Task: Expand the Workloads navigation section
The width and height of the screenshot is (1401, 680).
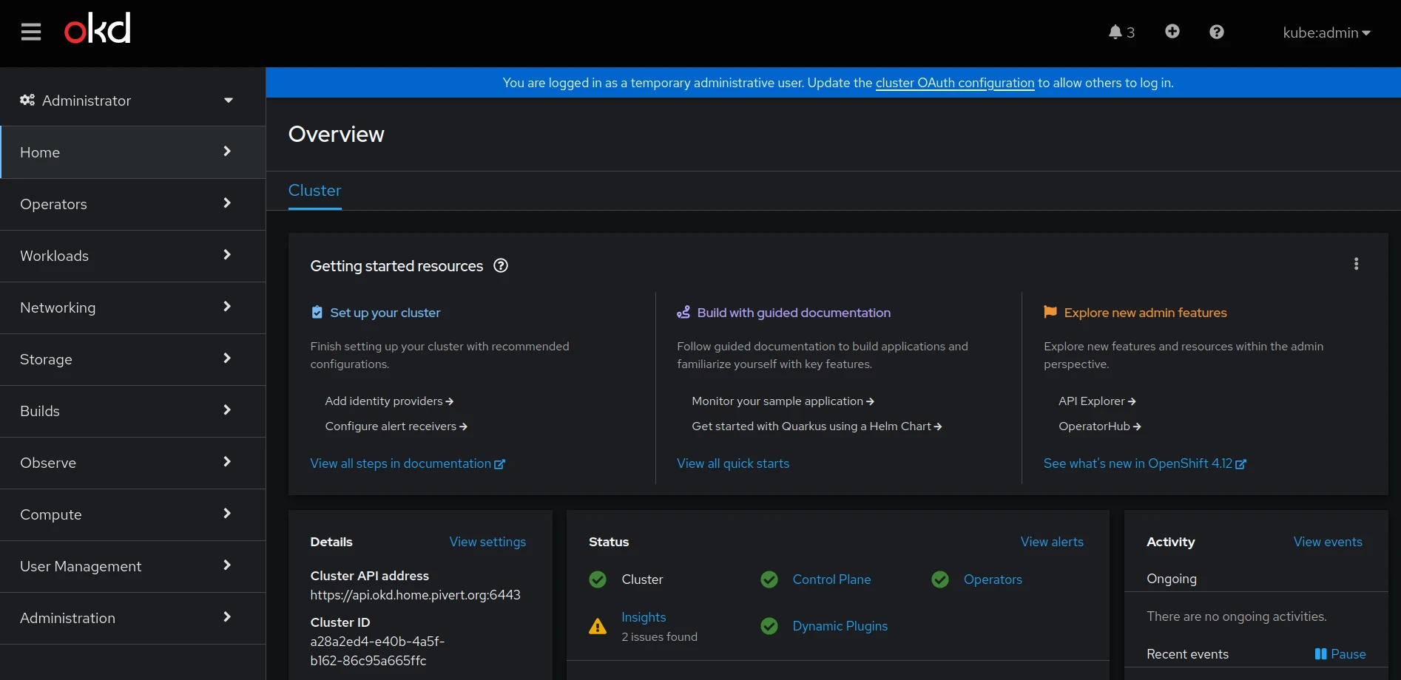Action: 133,256
